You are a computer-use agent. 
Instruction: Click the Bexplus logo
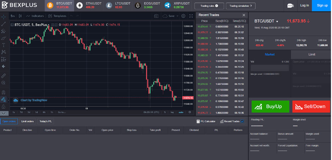[x=19, y=5]
